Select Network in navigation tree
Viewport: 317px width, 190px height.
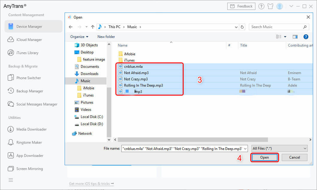pos(85,134)
